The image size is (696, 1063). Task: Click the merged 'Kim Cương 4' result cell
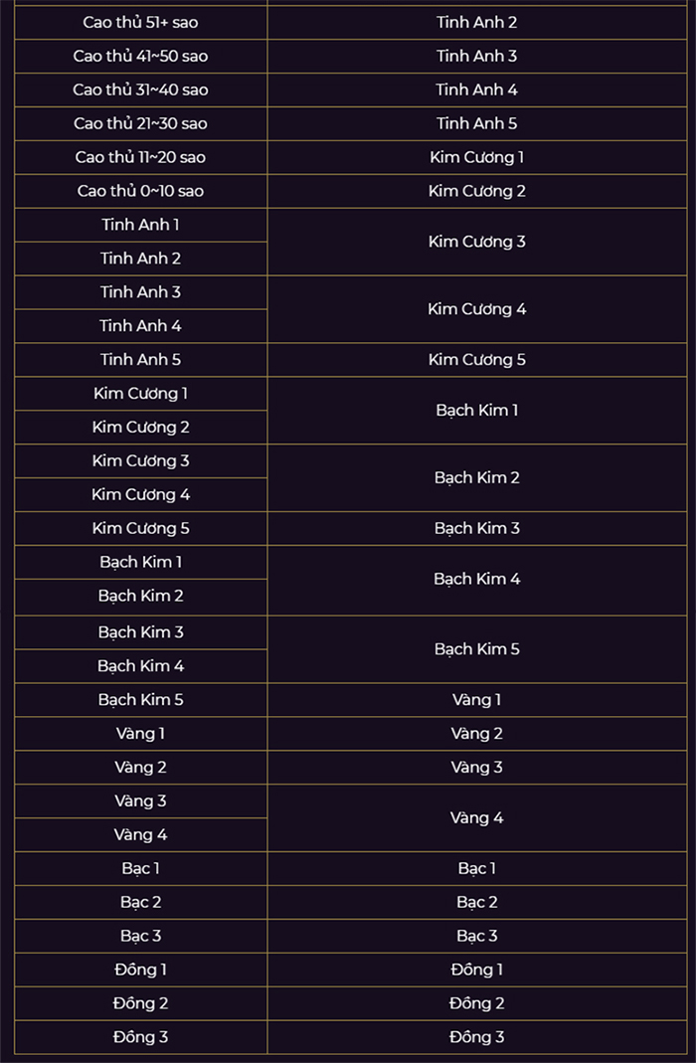477,309
